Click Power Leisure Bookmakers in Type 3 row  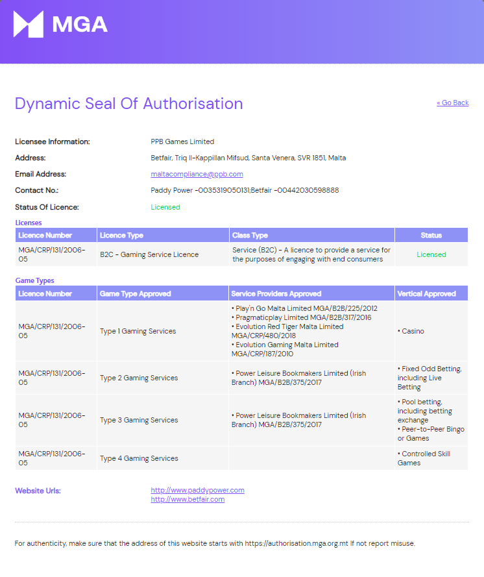click(298, 420)
